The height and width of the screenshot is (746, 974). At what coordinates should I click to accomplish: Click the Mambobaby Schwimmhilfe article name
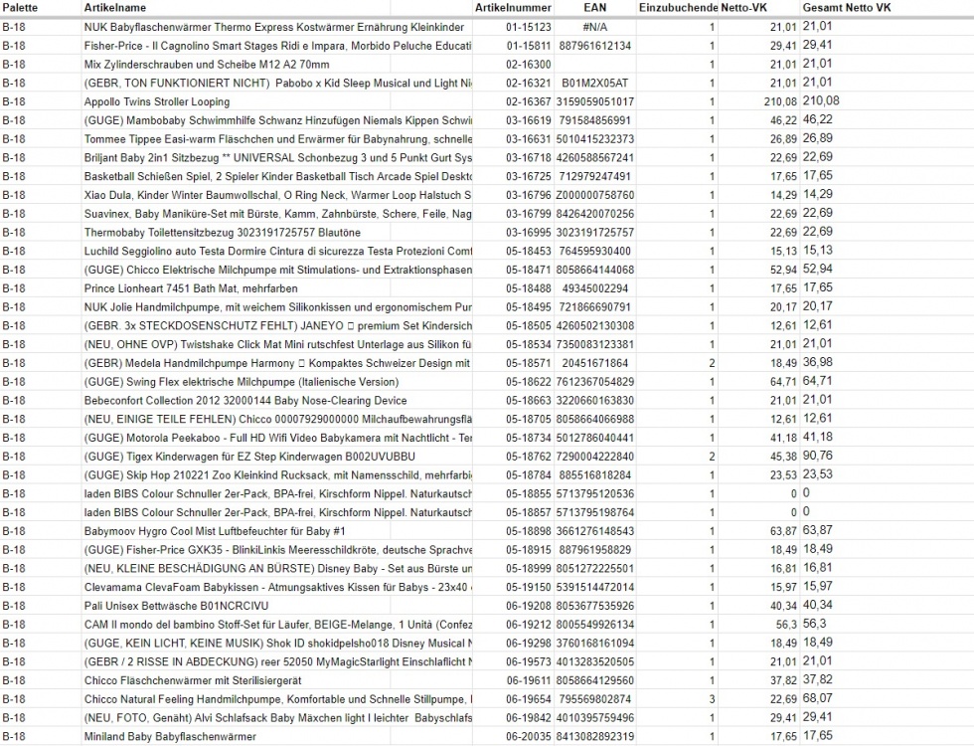point(277,120)
